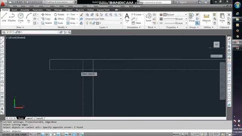Click the Move tool
This screenshot has width=242, height=136.
pos(46,14)
